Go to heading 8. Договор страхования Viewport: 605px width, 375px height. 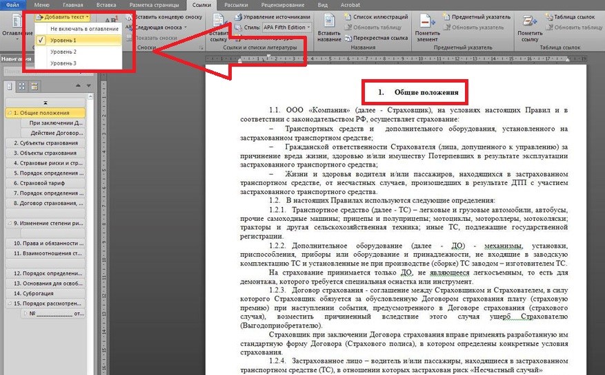tap(45, 203)
